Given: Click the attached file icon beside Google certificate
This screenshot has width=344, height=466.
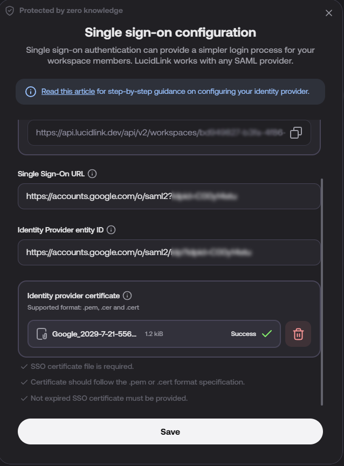Looking at the screenshot, I should [x=42, y=334].
